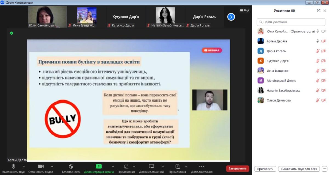Toggle the camera icon for Кугуєнко Дар'я
The width and height of the screenshot is (329, 175).
(x=324, y=61)
